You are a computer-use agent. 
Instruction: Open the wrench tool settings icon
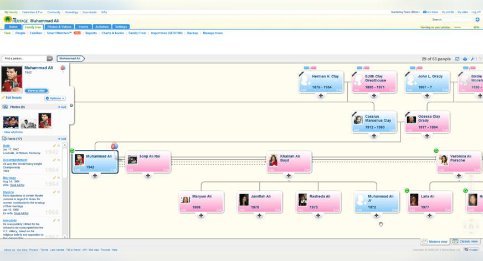click(472, 59)
